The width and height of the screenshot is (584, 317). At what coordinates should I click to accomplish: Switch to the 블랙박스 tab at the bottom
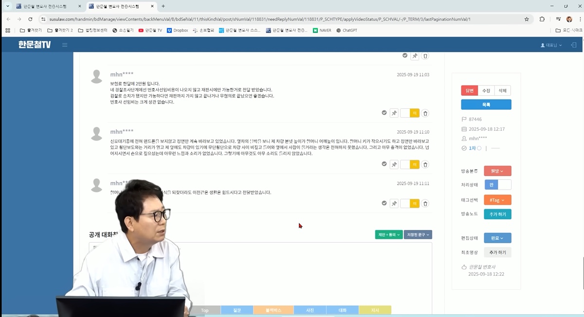coord(273,310)
